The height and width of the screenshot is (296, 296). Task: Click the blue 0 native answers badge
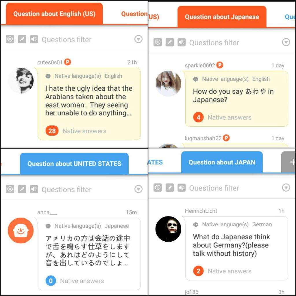point(51,281)
